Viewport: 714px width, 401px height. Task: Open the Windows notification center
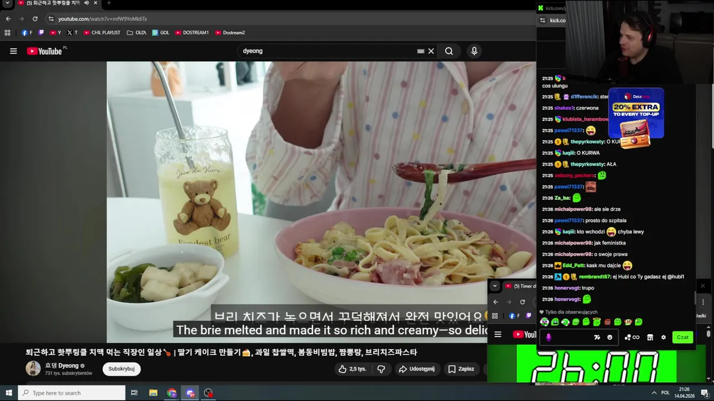coord(705,393)
